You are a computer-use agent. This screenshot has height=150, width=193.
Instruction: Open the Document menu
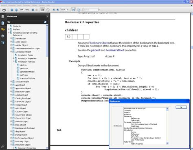(26, 5)
